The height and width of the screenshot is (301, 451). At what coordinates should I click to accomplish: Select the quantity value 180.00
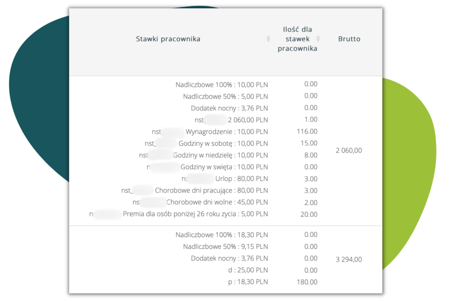point(307,282)
